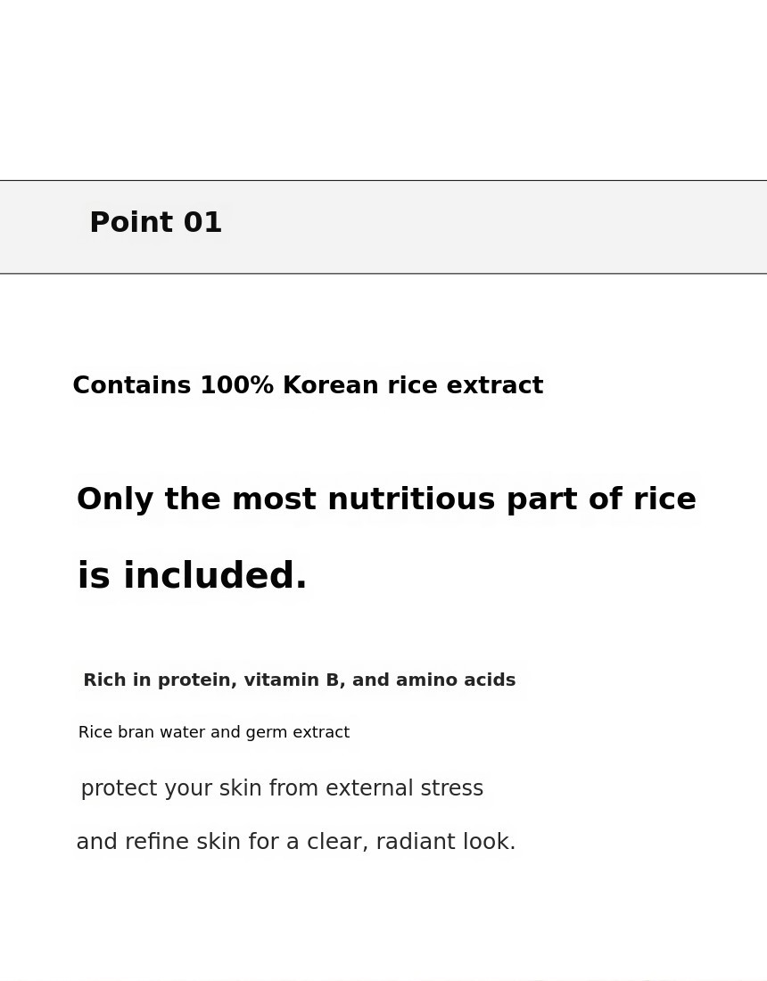Viewport: 767px width, 981px height.
Task: Click the 'Point 01' heading
Action: point(156,223)
